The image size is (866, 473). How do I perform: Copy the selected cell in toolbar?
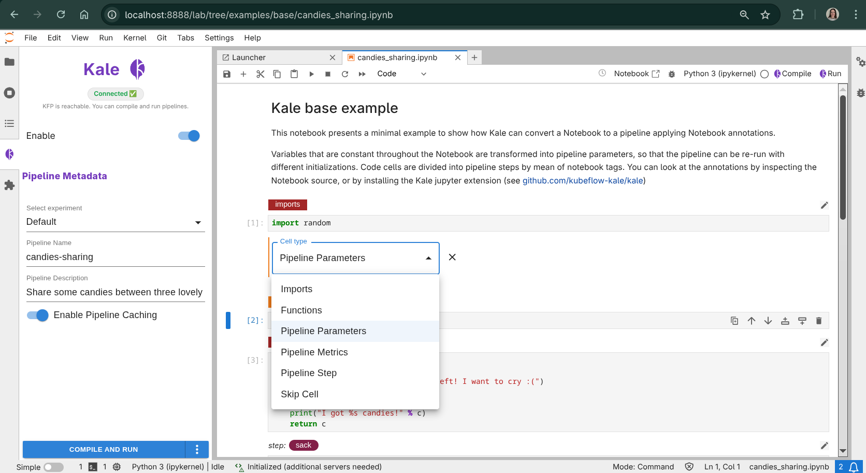click(277, 74)
